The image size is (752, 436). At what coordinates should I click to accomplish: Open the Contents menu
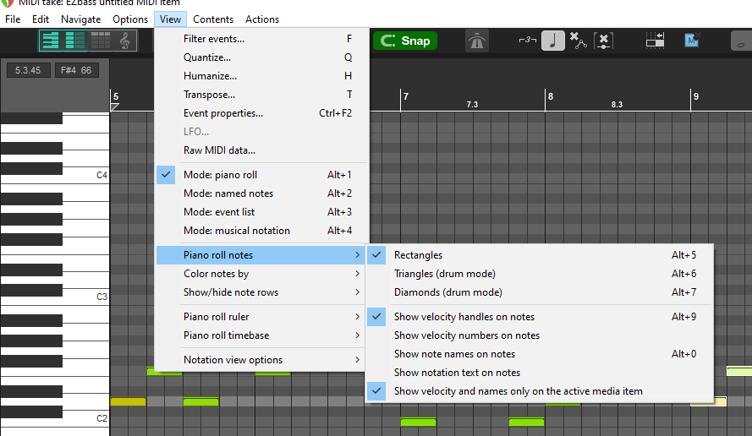click(213, 19)
